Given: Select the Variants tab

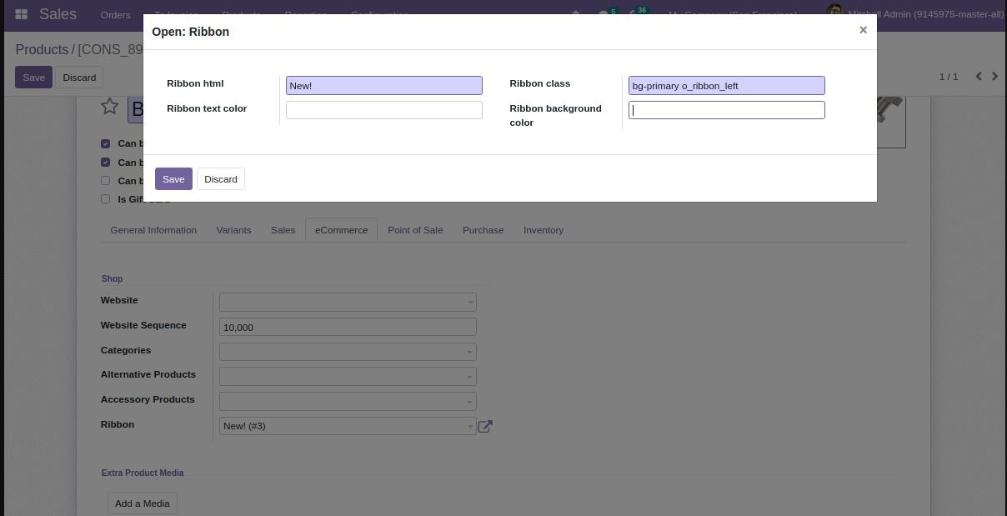Looking at the screenshot, I should click(x=233, y=230).
